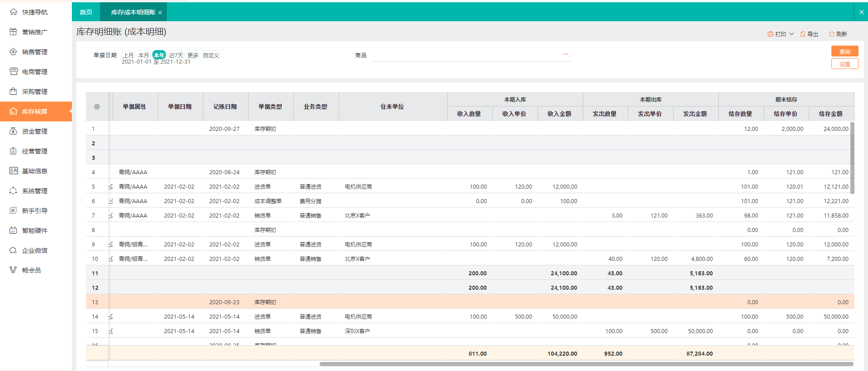
Task: Switch to the 首页 tab
Action: (x=86, y=12)
